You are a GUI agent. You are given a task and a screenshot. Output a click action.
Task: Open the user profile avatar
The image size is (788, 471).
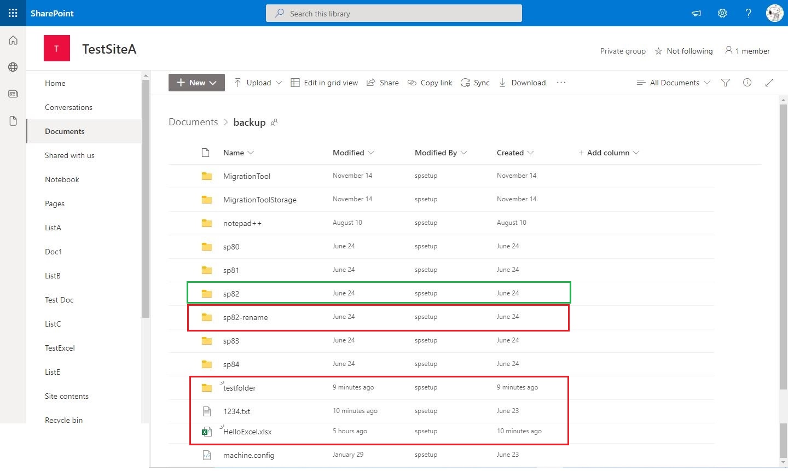click(x=774, y=13)
